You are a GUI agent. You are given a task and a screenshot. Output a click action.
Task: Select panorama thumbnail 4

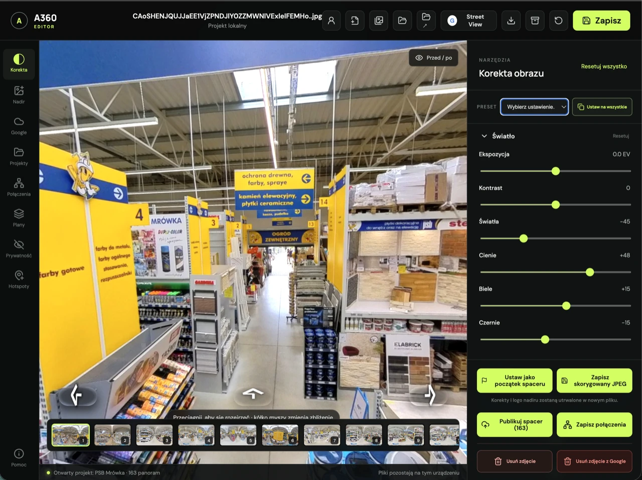click(196, 435)
